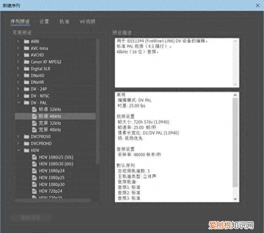Viewport: 264px width, 233px height.
Task: Click the Digital SLR folder icon
Action: click(26, 69)
